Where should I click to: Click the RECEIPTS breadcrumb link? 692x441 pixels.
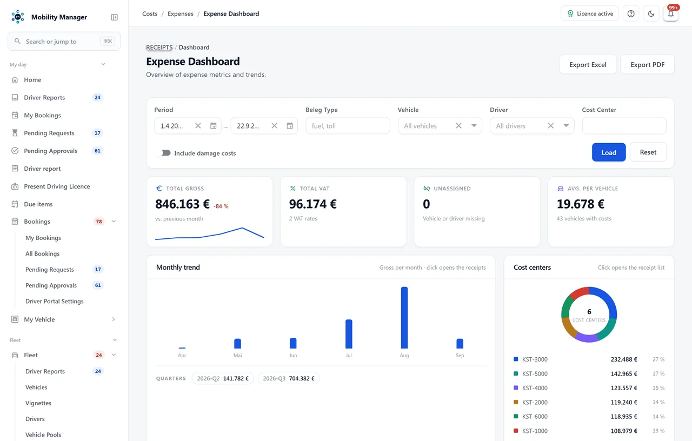(x=159, y=48)
